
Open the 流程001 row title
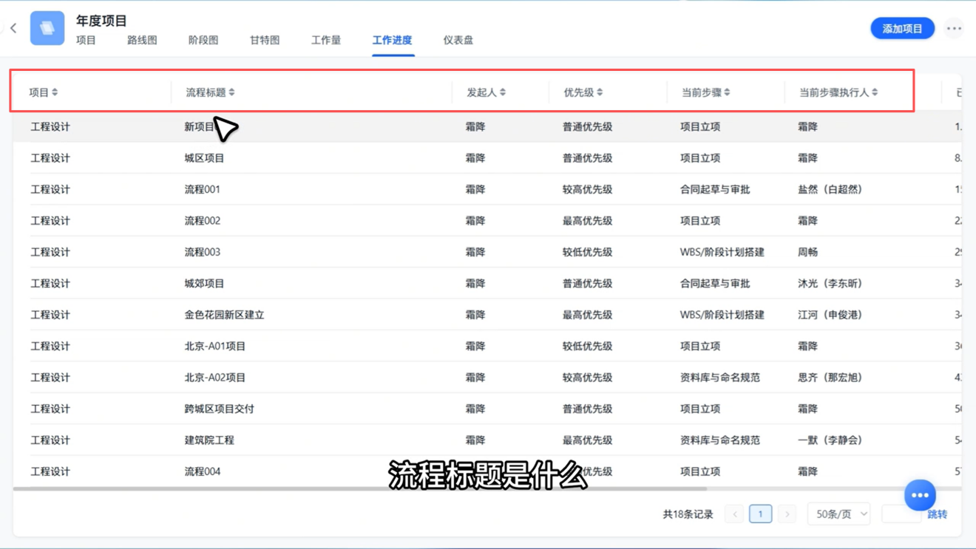point(202,189)
